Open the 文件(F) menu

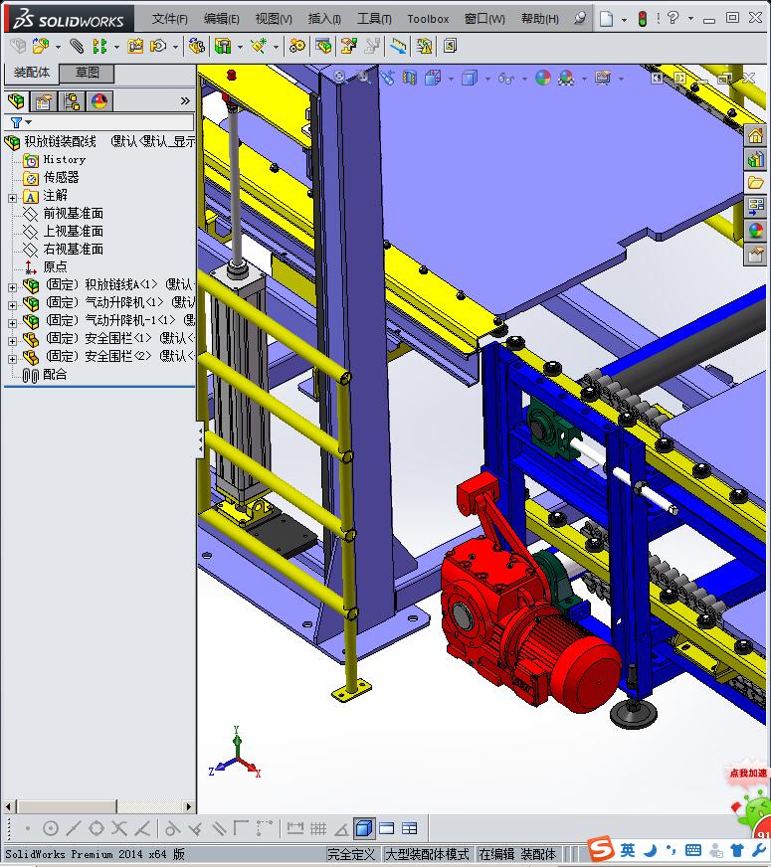tap(170, 19)
